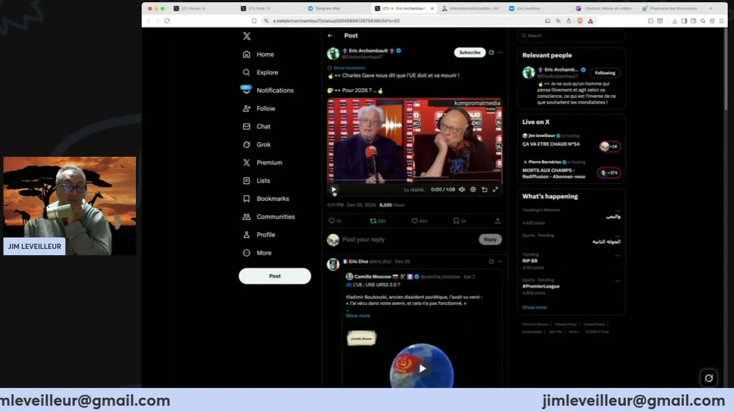Open the three-dot menu on main post

coord(500,53)
